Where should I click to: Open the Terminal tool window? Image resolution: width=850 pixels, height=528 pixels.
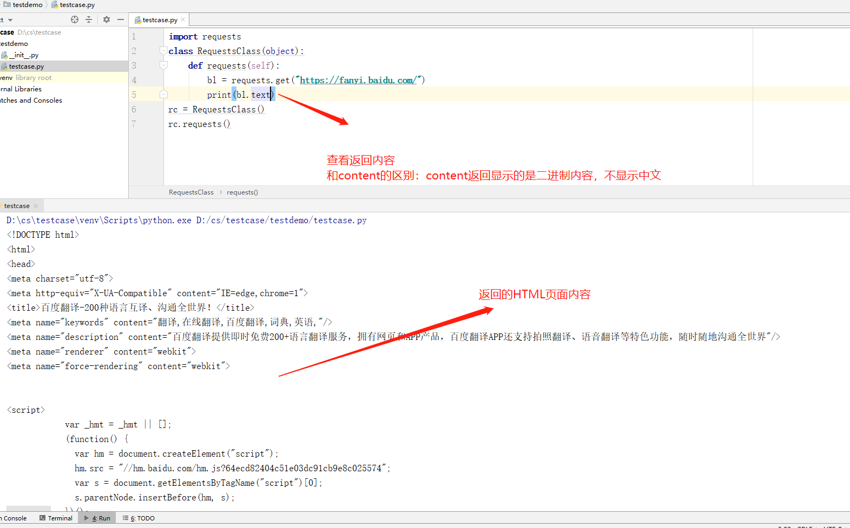tap(56, 518)
